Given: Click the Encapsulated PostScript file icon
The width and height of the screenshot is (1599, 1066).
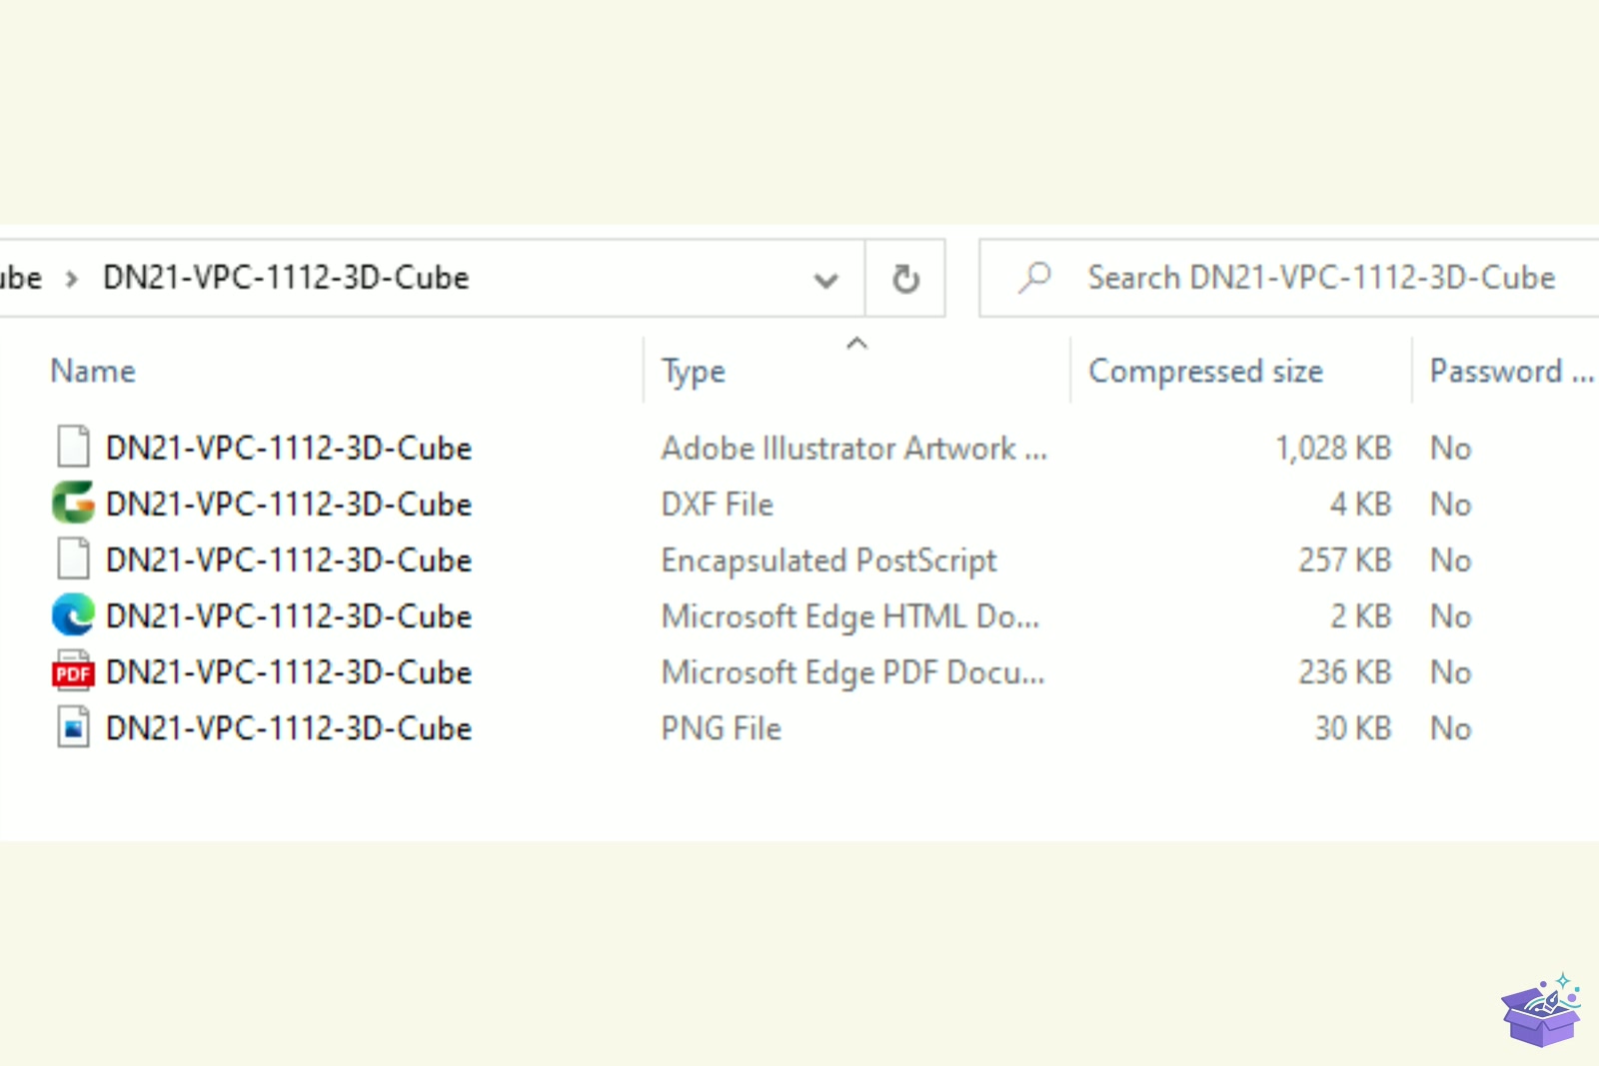Looking at the screenshot, I should pos(73,558).
